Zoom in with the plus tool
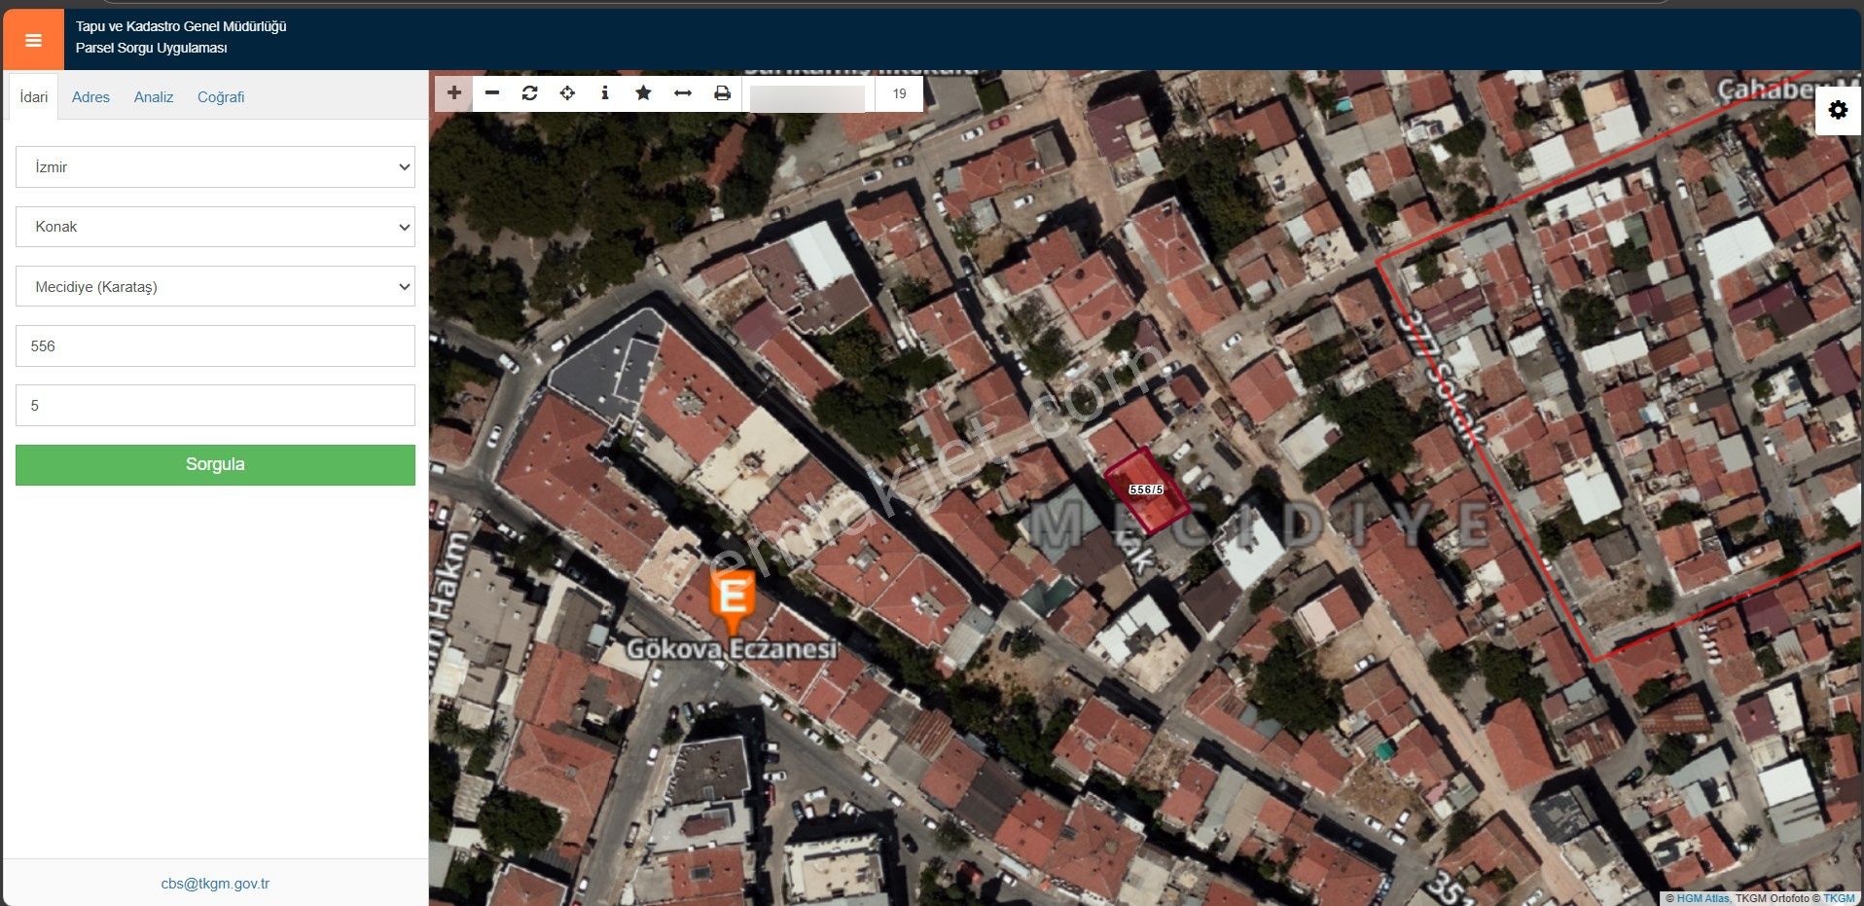 (x=453, y=93)
